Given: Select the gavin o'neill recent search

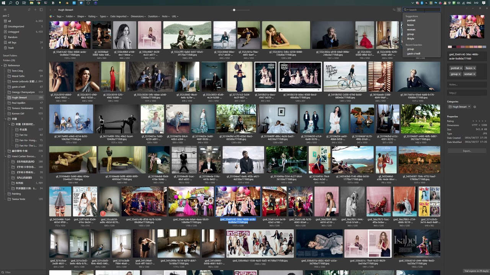Looking at the screenshot, I should [413, 53].
